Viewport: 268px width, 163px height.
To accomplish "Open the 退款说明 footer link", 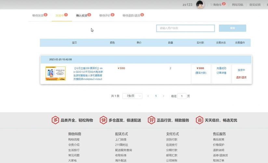I will tap(219, 150).
